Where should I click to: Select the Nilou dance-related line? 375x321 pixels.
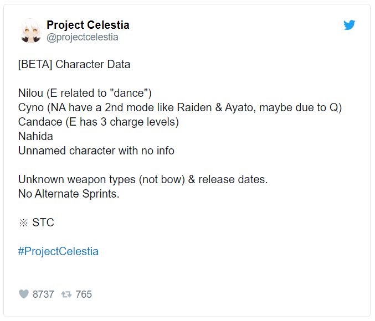click(x=85, y=93)
